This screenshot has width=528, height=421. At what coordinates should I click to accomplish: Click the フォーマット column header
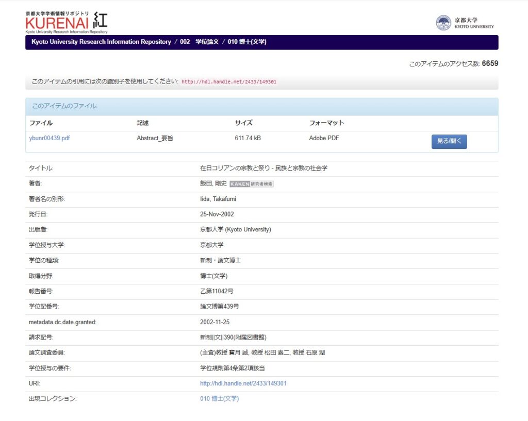326,123
